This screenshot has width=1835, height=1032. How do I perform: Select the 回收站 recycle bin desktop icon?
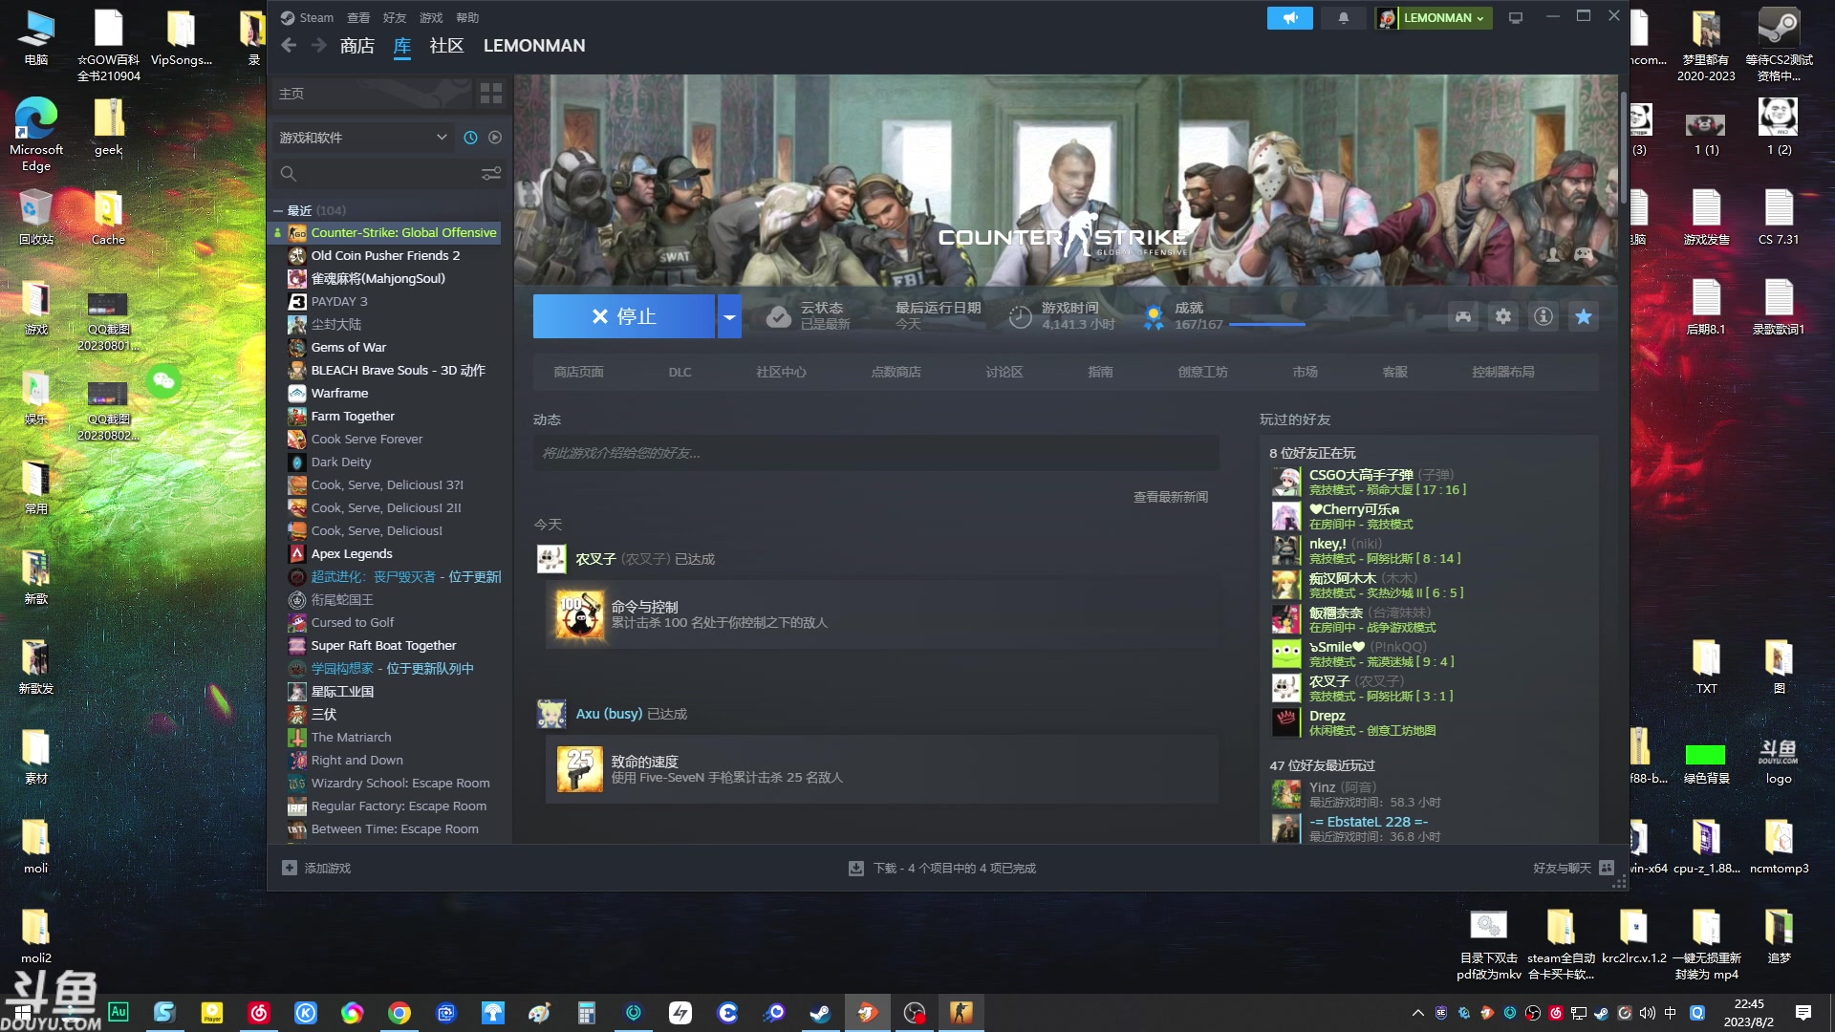36,218
